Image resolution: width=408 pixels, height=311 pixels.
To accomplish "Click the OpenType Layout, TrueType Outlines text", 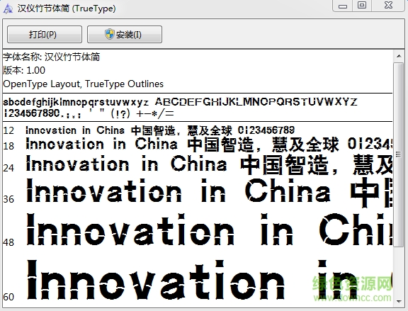I will coord(84,84).
